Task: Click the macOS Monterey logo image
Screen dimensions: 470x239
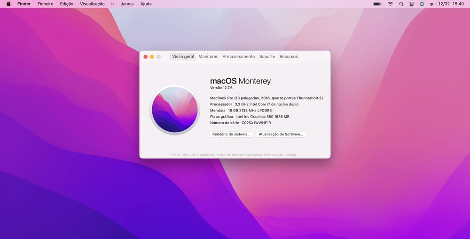Action: pos(175,109)
